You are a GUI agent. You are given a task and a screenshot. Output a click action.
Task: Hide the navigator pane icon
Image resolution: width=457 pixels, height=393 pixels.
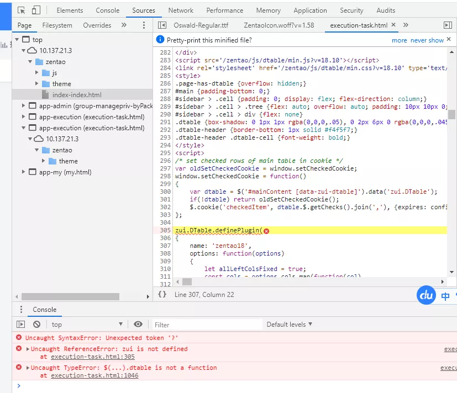(x=162, y=25)
